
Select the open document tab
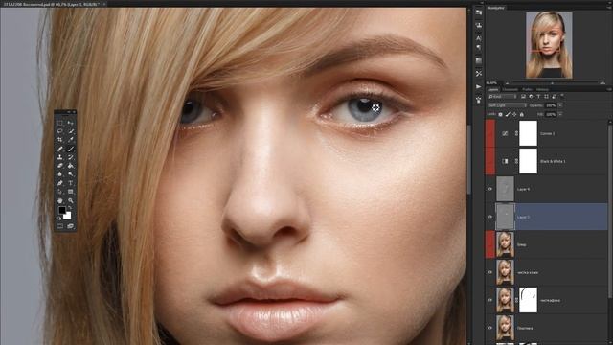click(x=54, y=4)
